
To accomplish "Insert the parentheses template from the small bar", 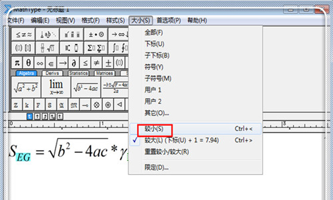I will pos(119,63).
